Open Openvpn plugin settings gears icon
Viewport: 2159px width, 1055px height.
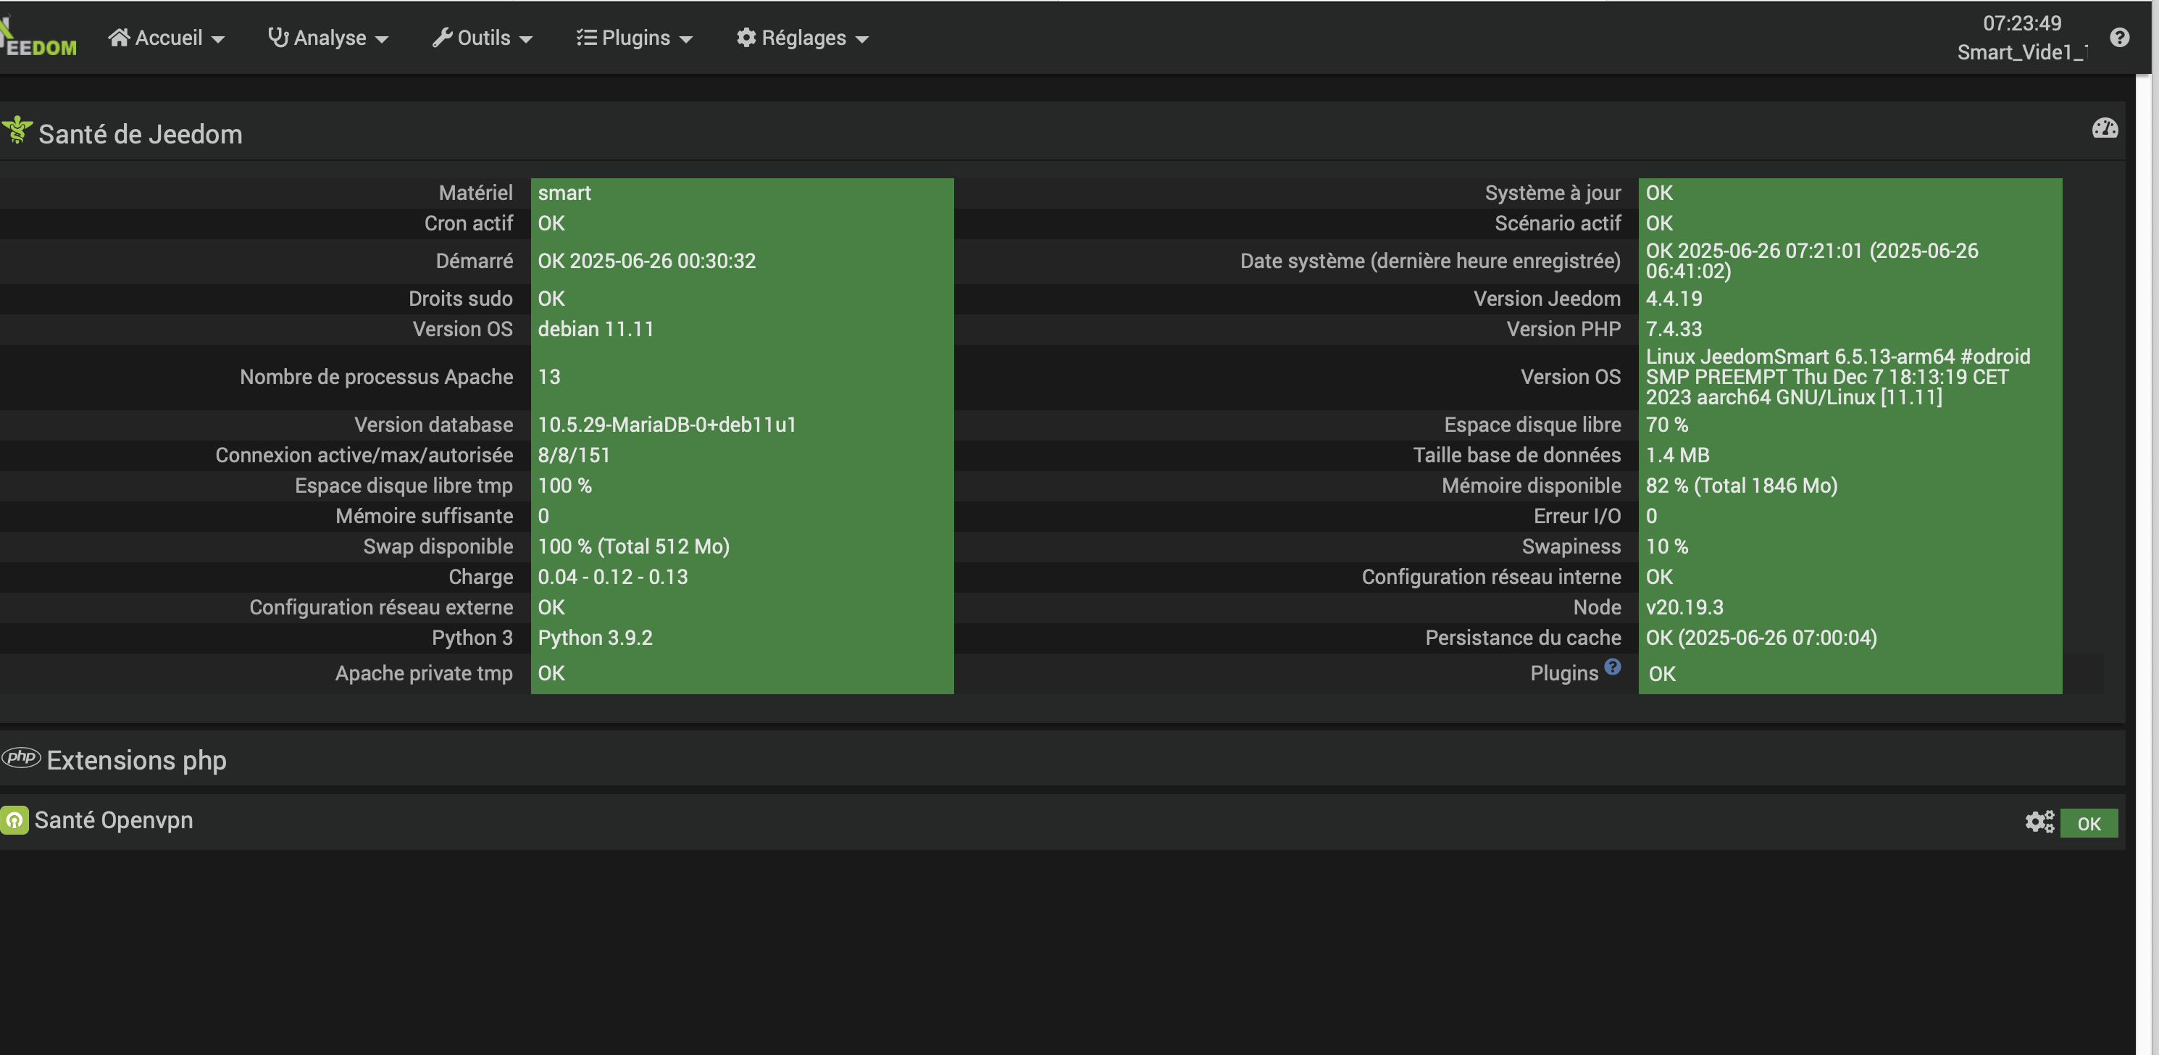(2040, 822)
